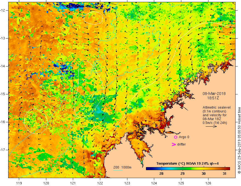Viewport: 241px width, 186px height.
Task: Click the 'Argo 0' legend label
Action: coord(184,137)
